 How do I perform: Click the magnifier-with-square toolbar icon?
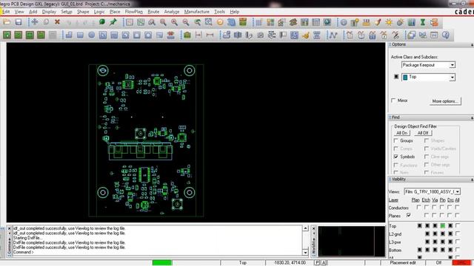pos(208,22)
